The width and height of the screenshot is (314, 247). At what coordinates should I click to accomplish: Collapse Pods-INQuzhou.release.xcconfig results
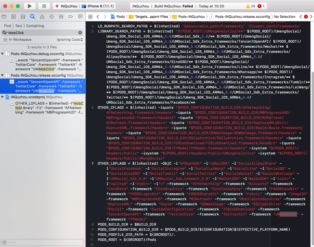pos(3,75)
